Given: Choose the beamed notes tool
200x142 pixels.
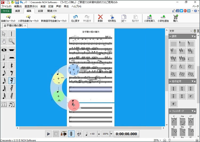Looking at the screenshot, I should pos(12,104).
